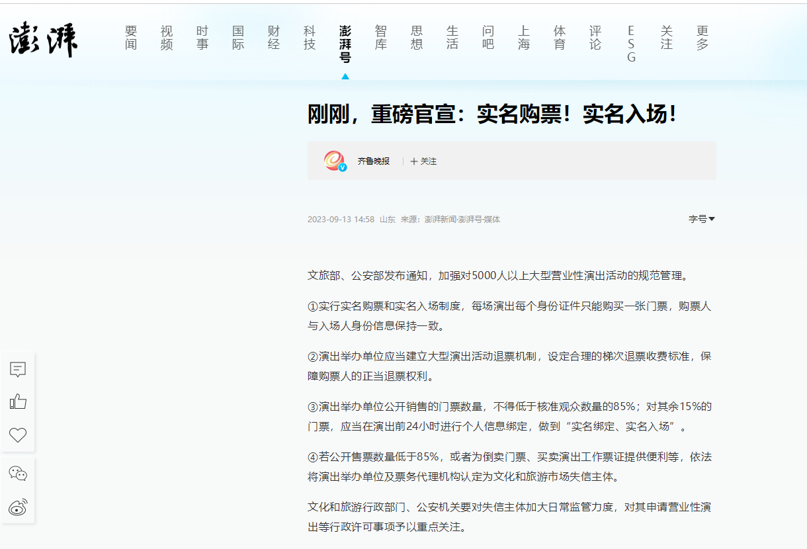
Task: Select the 澎湃号 navigation tab
Action: point(345,44)
